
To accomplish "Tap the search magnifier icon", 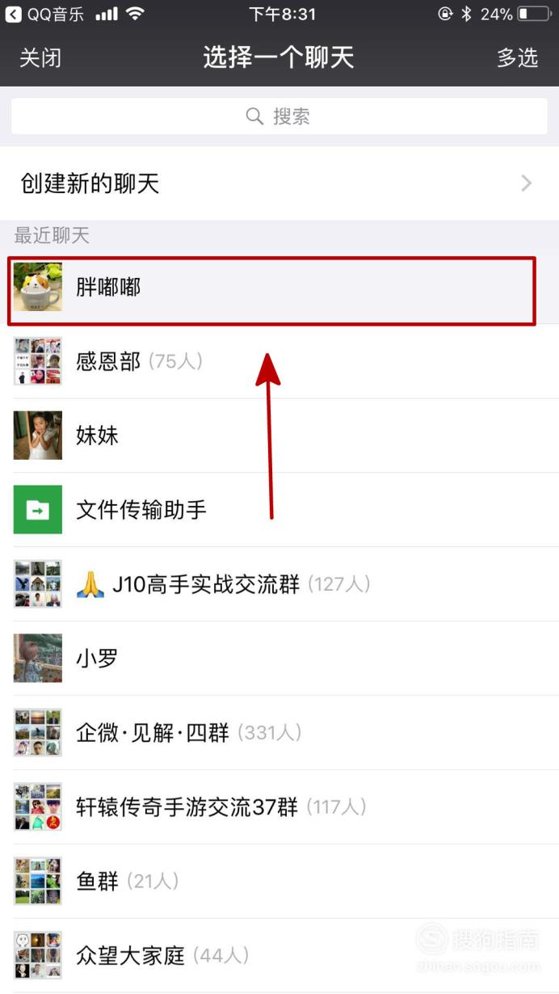I will coord(254,116).
